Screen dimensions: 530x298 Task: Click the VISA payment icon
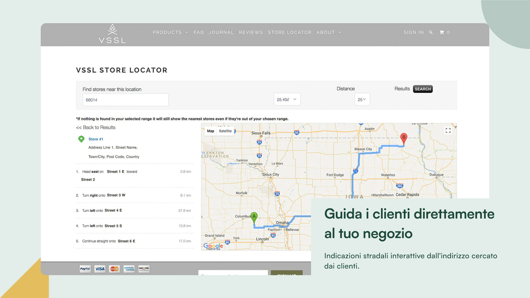[100, 269]
